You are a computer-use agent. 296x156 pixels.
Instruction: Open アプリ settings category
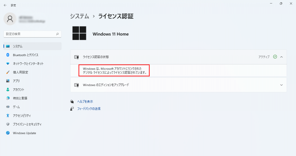32,81
